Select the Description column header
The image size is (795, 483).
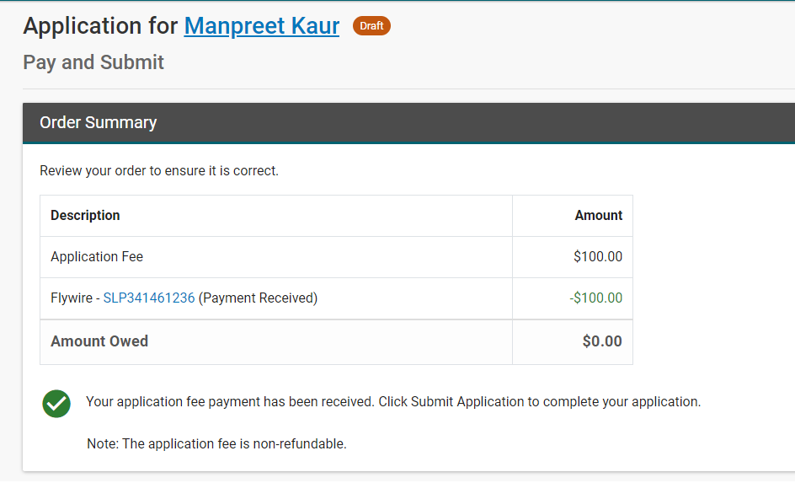(85, 215)
